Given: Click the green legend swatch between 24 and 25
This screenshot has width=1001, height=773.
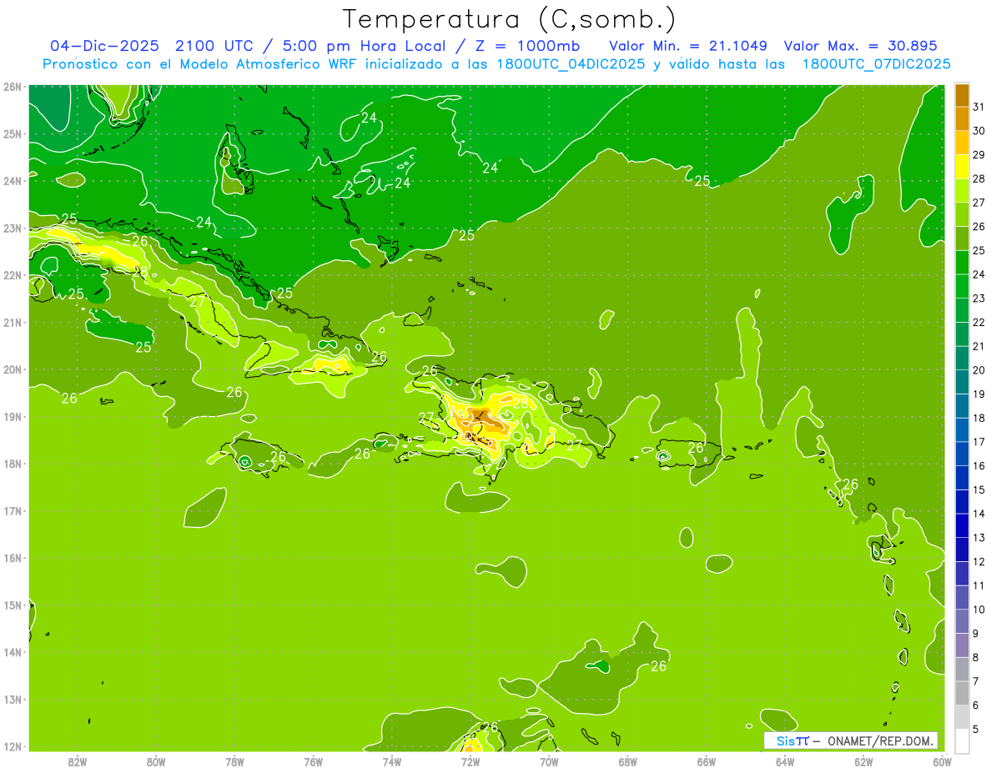Looking at the screenshot, I should 963,262.
